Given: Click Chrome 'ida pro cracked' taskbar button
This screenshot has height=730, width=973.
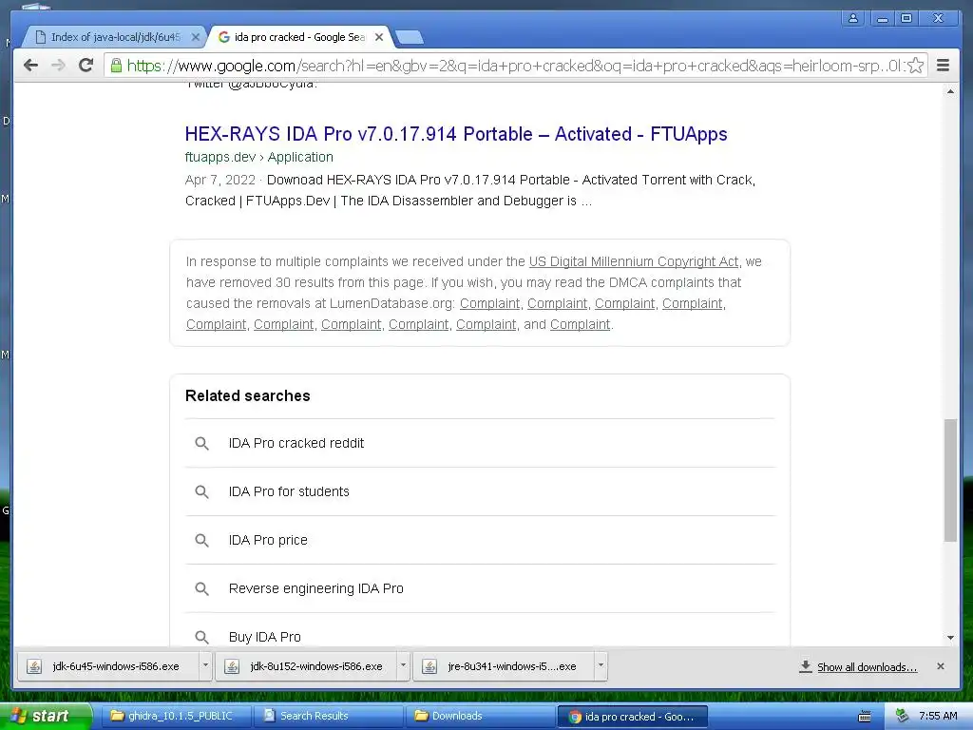Looking at the screenshot, I should coord(632,717).
